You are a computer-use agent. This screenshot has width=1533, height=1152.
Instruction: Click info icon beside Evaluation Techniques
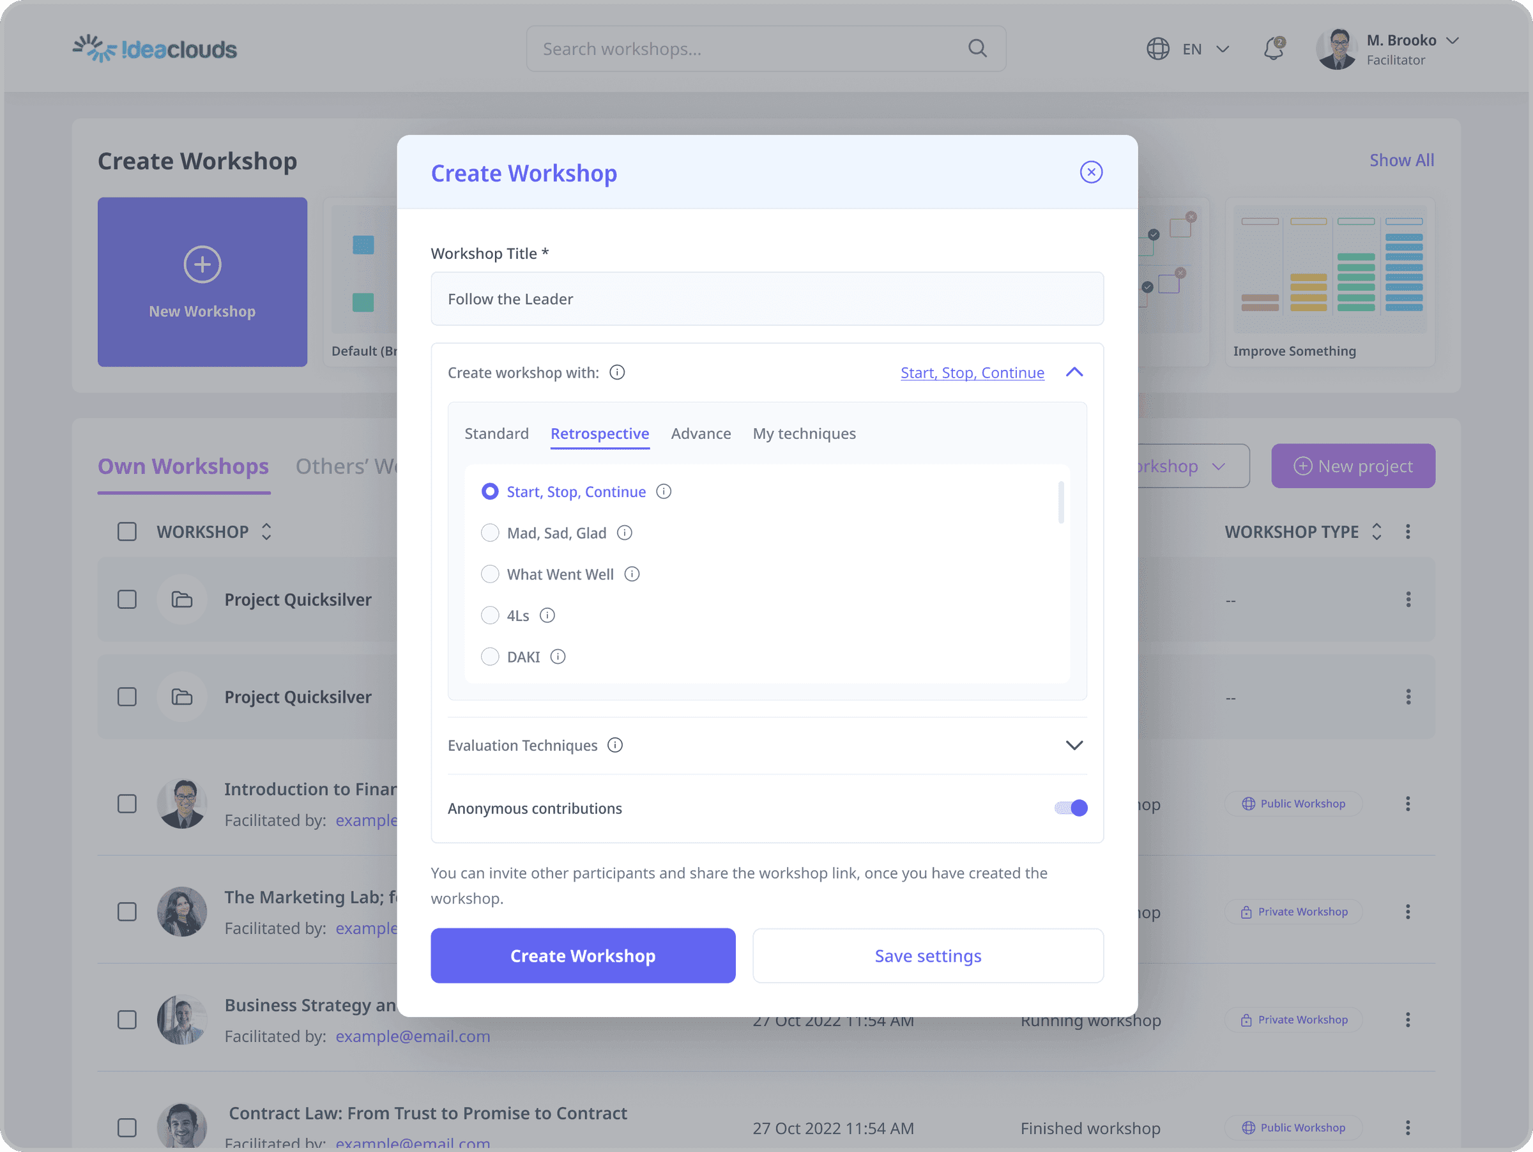point(614,745)
